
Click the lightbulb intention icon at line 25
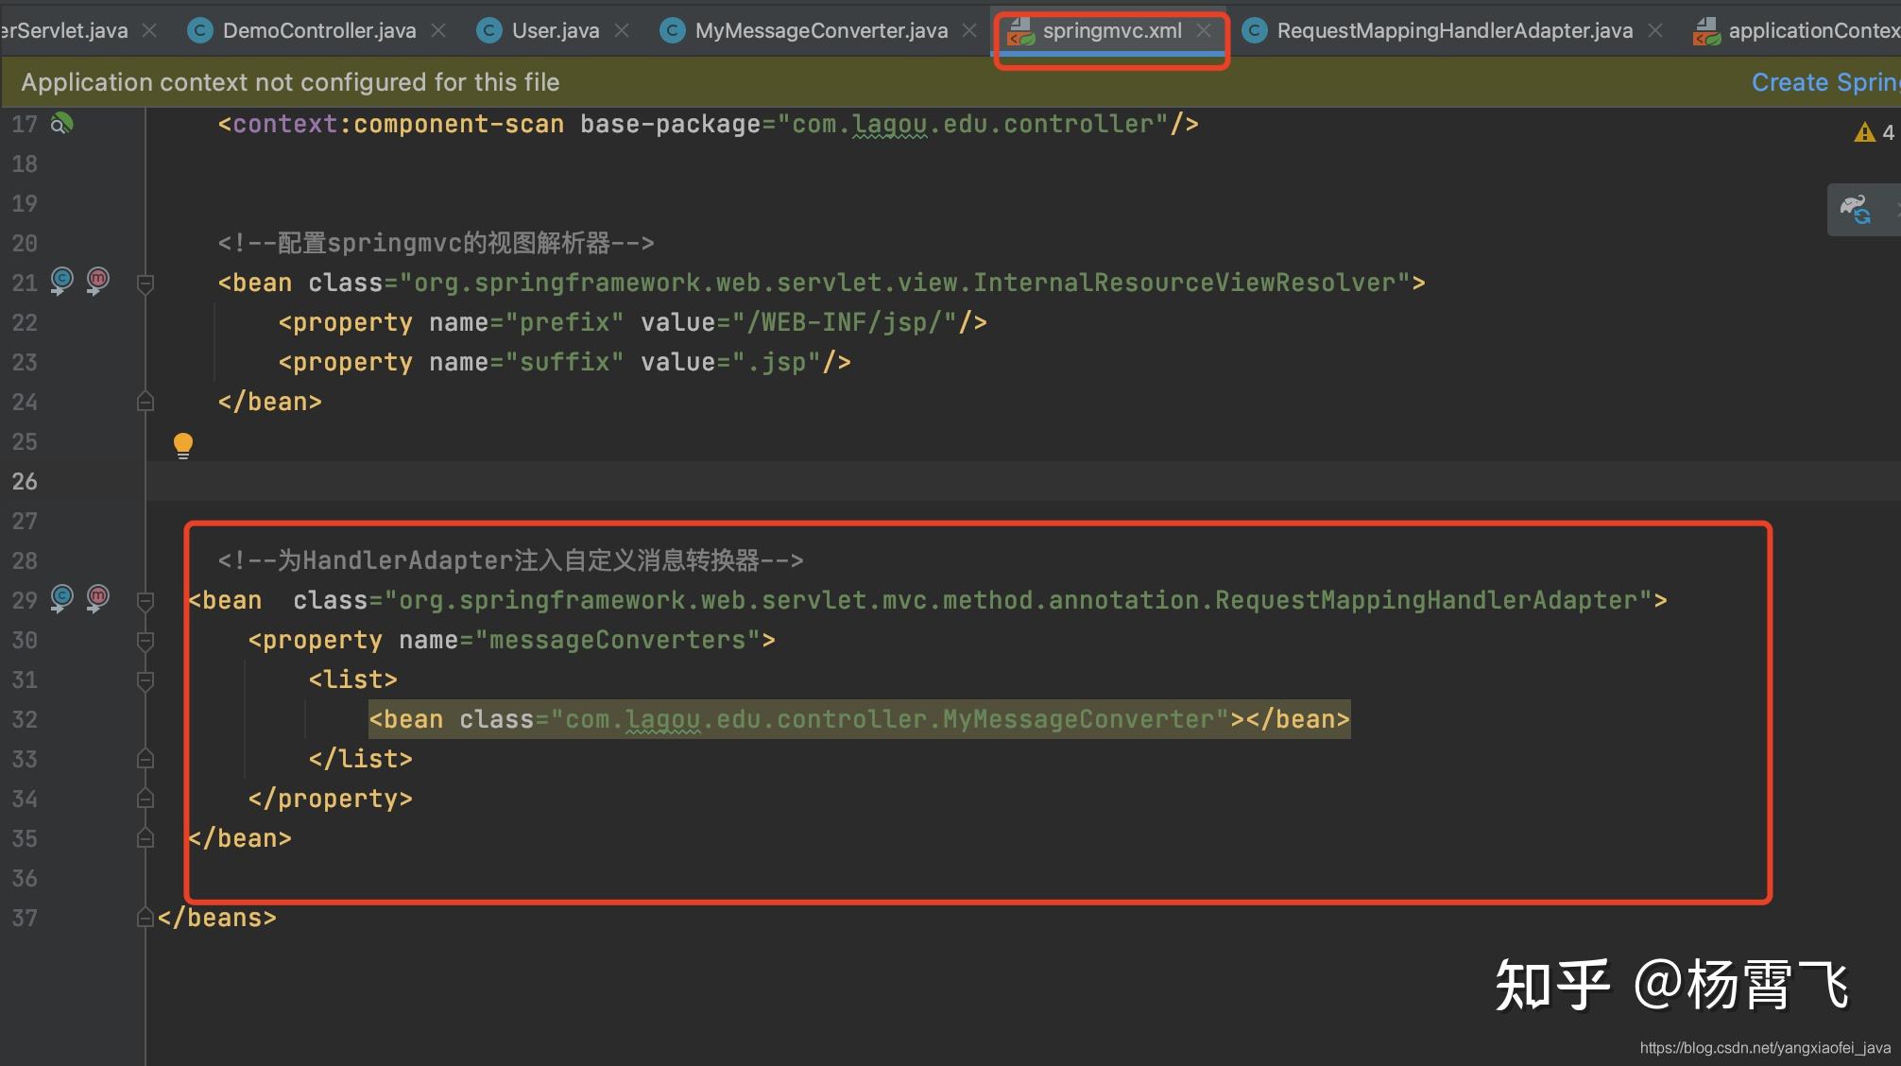183,444
